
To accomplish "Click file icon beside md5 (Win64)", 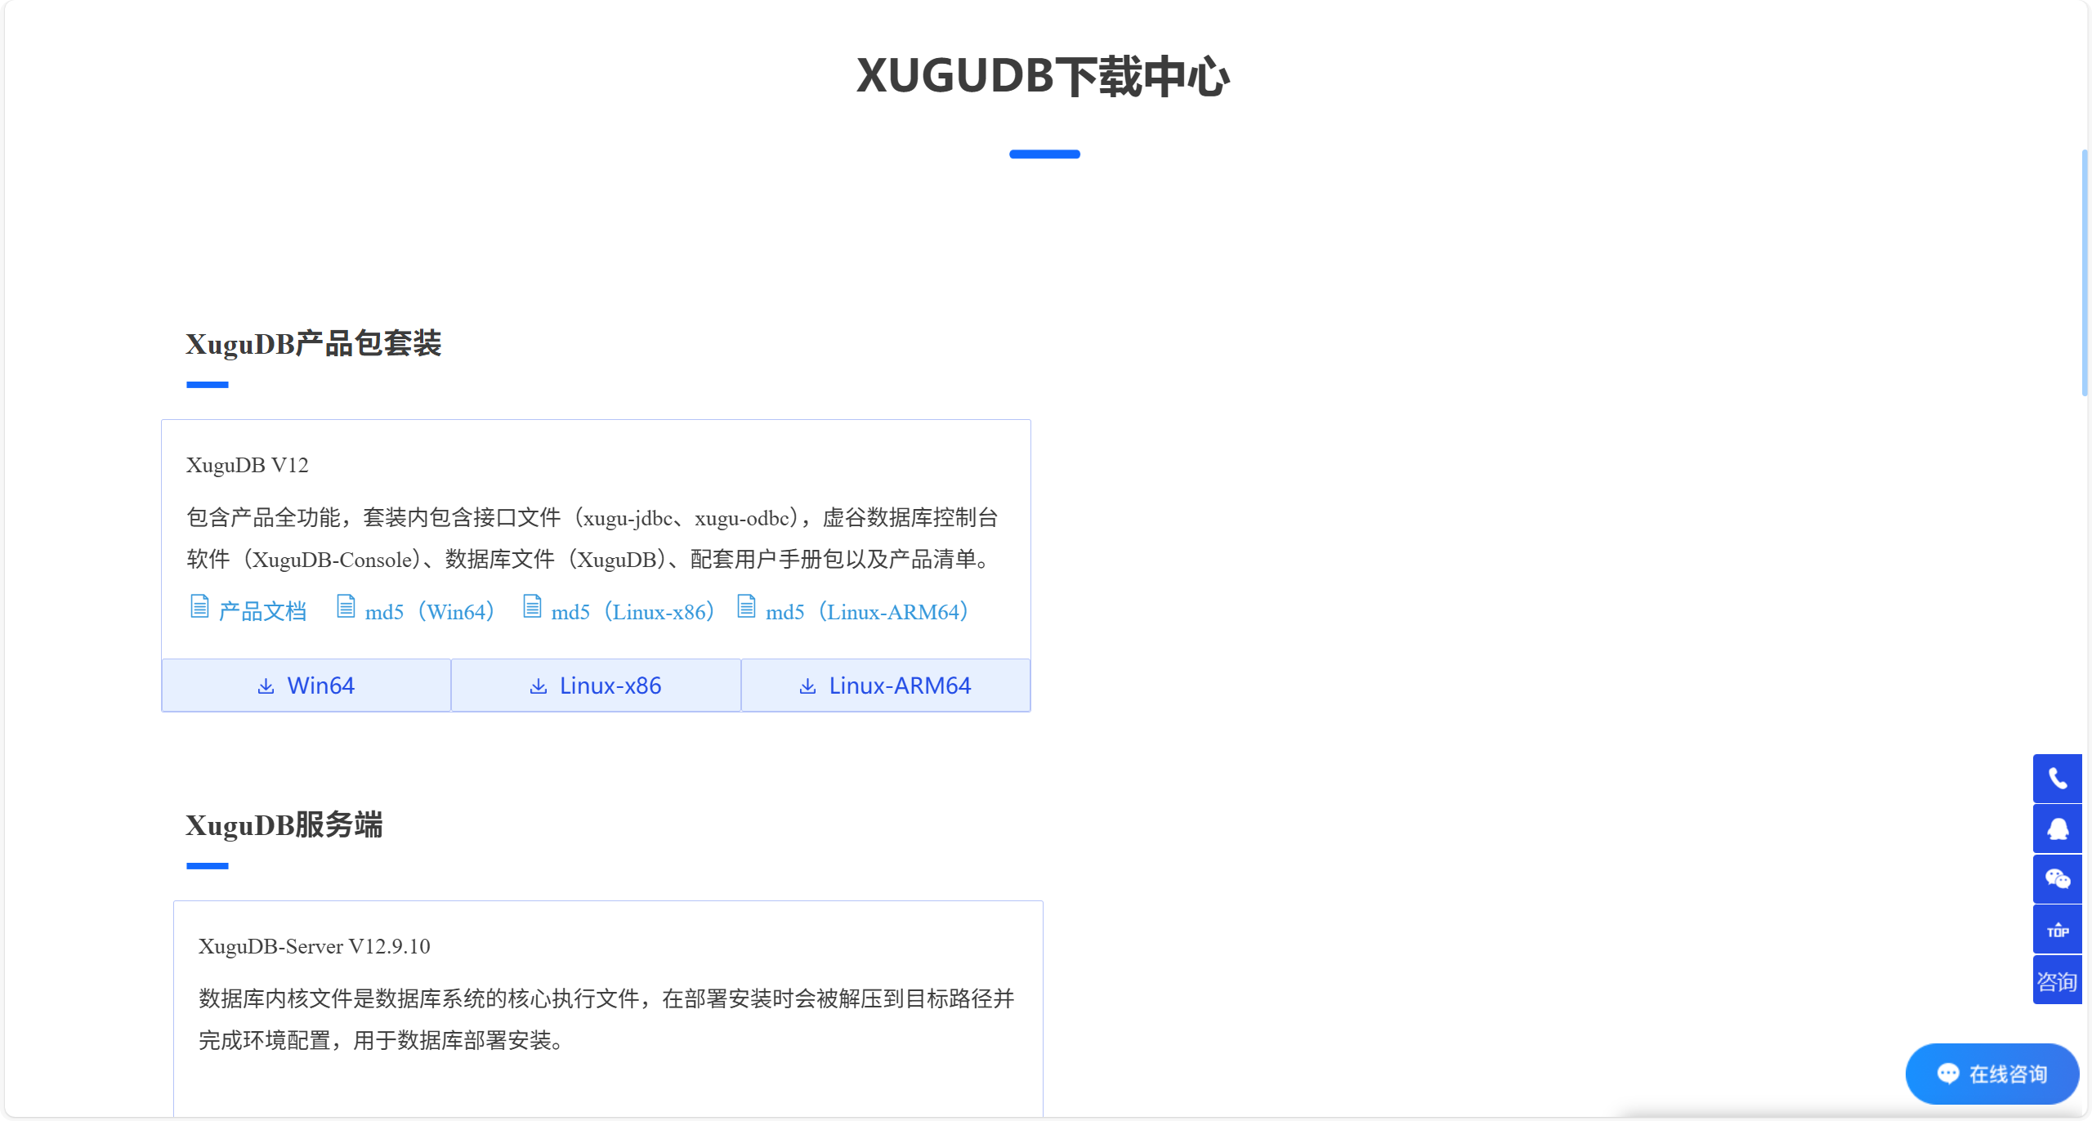I will [x=346, y=607].
